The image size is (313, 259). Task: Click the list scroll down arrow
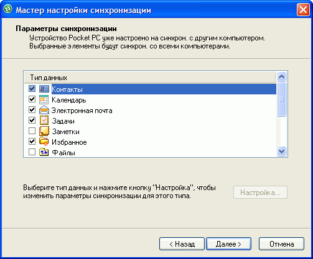coord(281,151)
